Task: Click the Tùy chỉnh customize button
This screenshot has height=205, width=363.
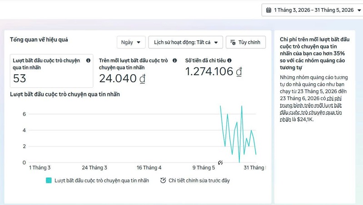Action: [246, 42]
